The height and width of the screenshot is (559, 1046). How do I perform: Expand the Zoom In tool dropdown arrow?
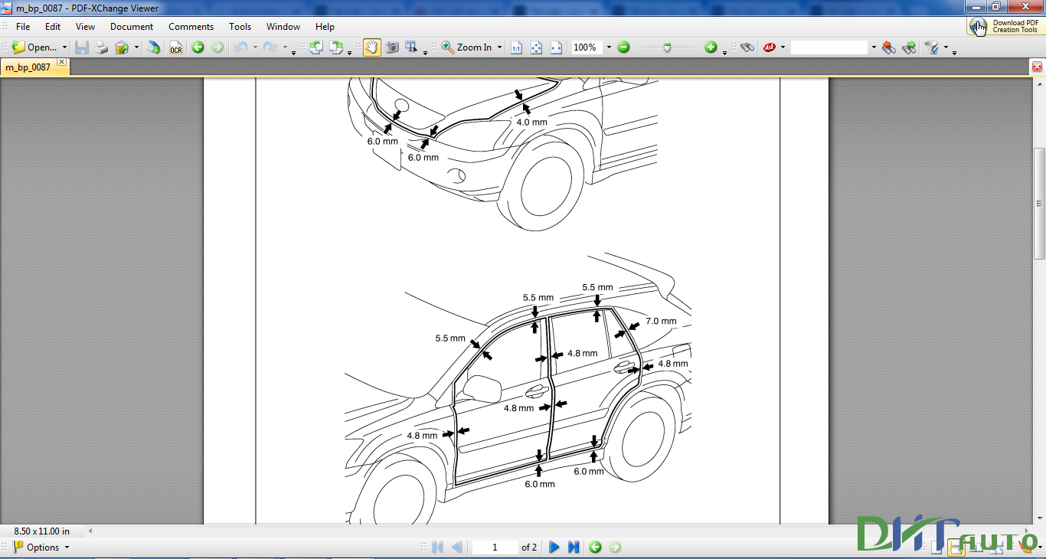[499, 47]
